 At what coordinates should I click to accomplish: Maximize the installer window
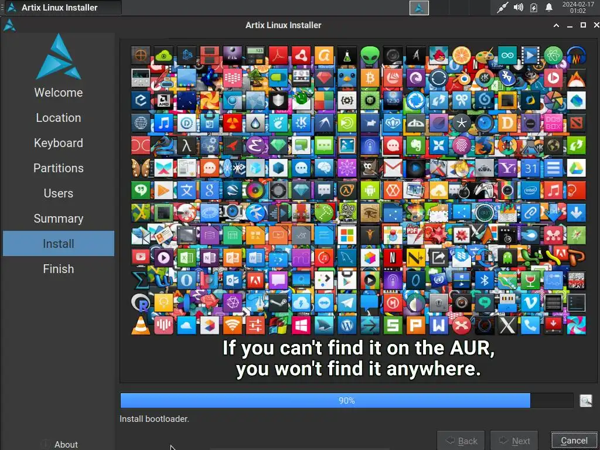click(x=583, y=25)
